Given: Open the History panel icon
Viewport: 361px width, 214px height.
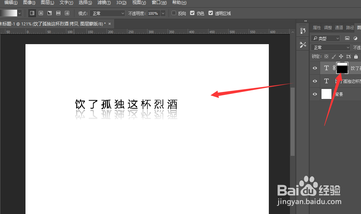Looking at the screenshot, I should coord(303,30).
